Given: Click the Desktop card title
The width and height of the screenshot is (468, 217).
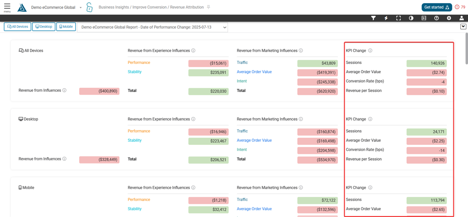Looking at the screenshot, I should (28, 119).
